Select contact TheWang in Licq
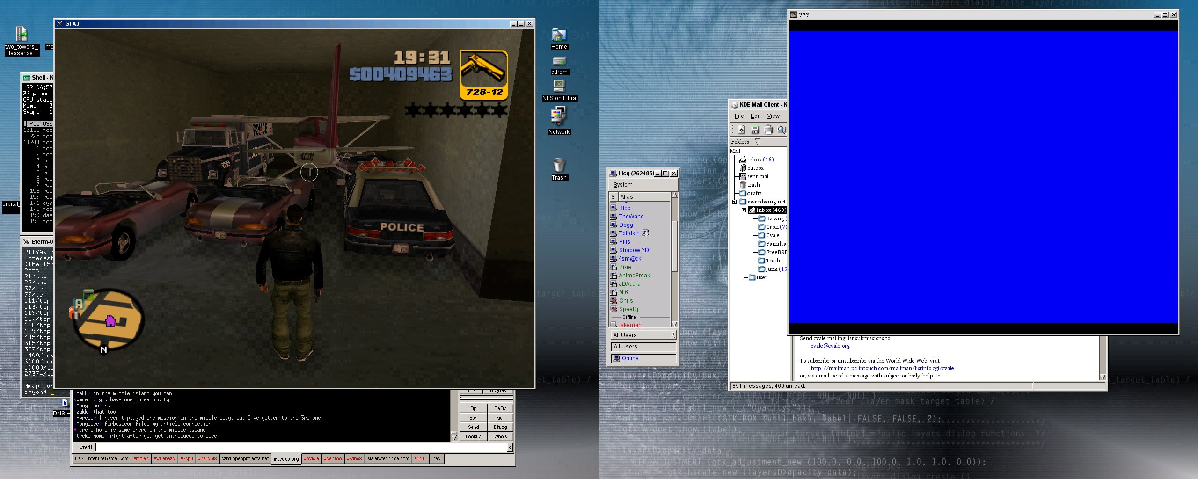 [631, 217]
